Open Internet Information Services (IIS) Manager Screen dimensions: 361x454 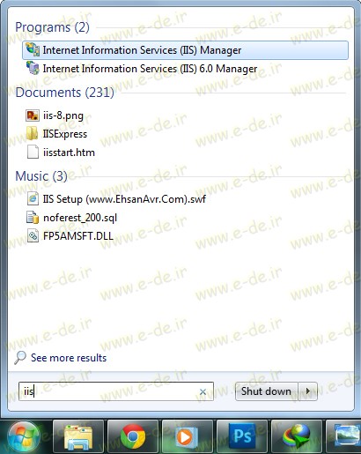(x=185, y=50)
